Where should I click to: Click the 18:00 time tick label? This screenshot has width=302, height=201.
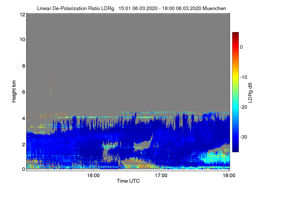[229, 175]
